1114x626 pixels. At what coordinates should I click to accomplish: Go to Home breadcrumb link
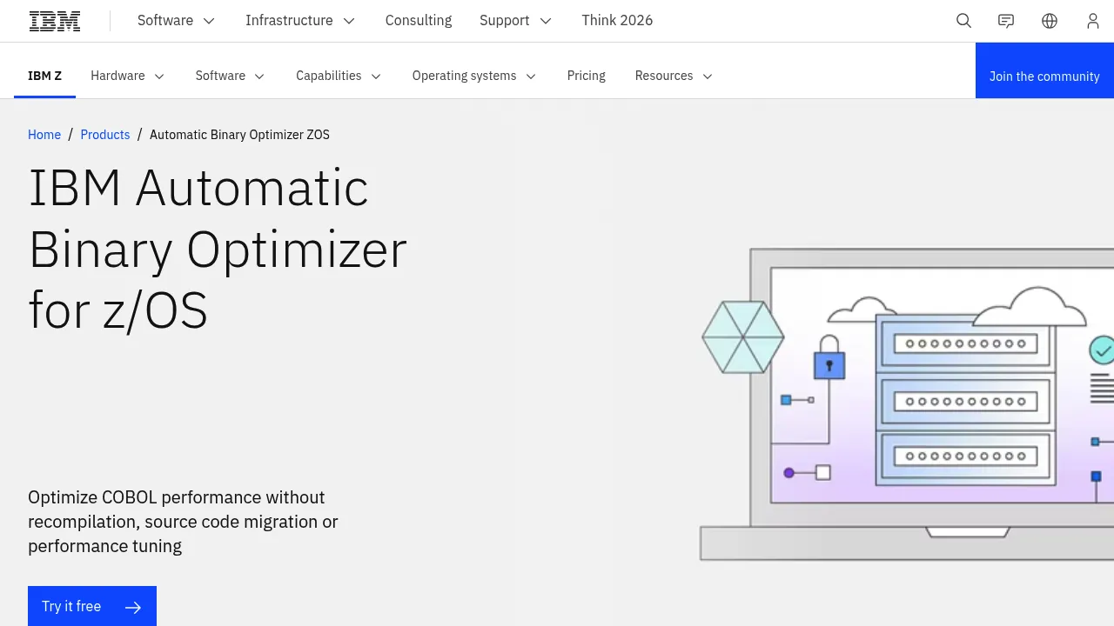(44, 135)
